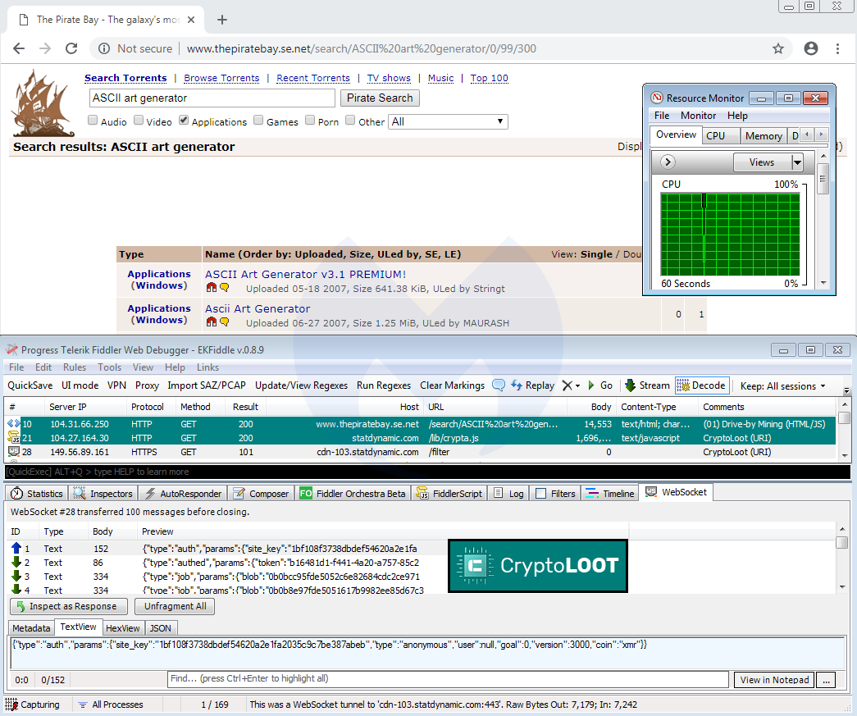Image resolution: width=857 pixels, height=716 pixels.
Task: Tick the Games checkbox
Action: pyautogui.click(x=258, y=121)
